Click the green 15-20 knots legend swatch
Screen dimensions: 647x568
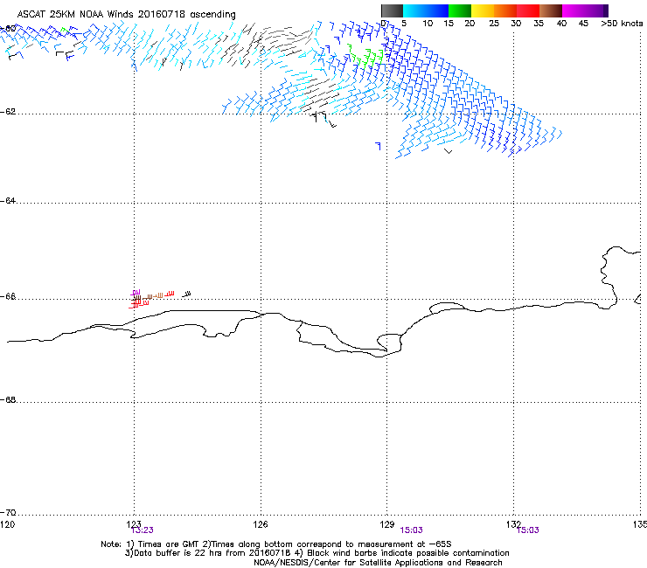coord(459,10)
